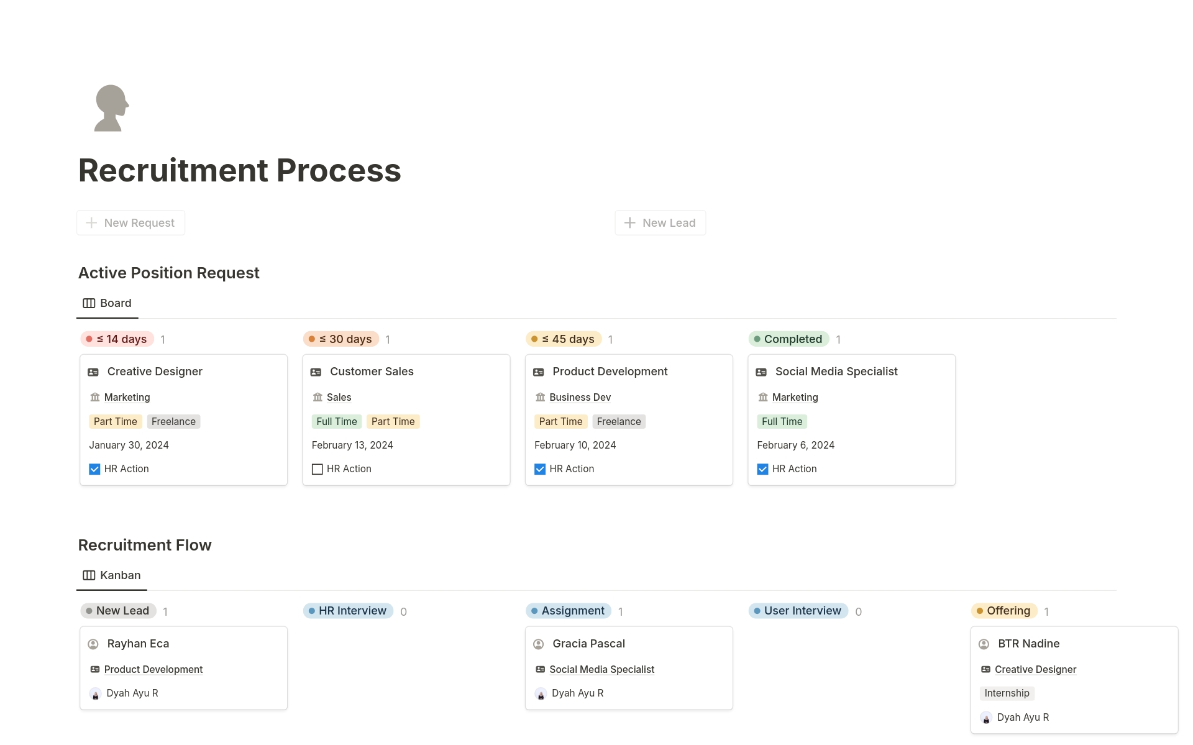The image size is (1193, 745).
Task: Click the Recruitment Process head silhouette page icon
Action: coord(111,108)
